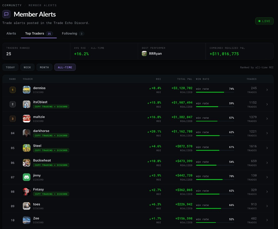Click trader name maltzie
This screenshot has height=229, width=278.
(x=39, y=117)
